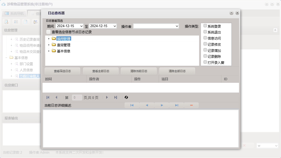Click 查看全部日志 button
The image size is (281, 158).
pyautogui.click(x=101, y=71)
